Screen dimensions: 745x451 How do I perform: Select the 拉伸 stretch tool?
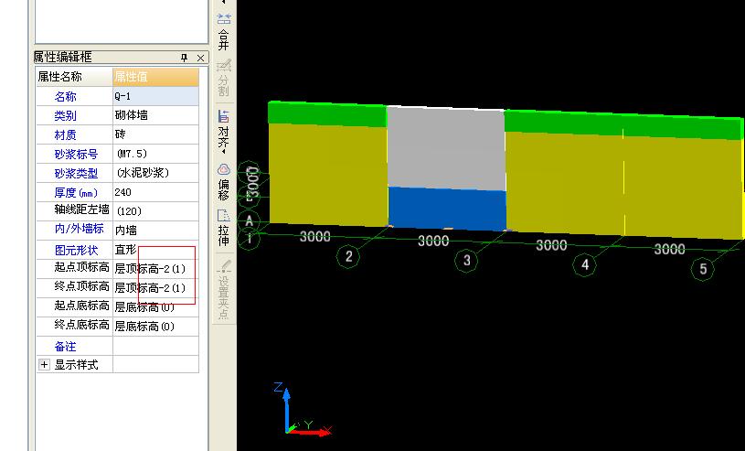point(224,228)
